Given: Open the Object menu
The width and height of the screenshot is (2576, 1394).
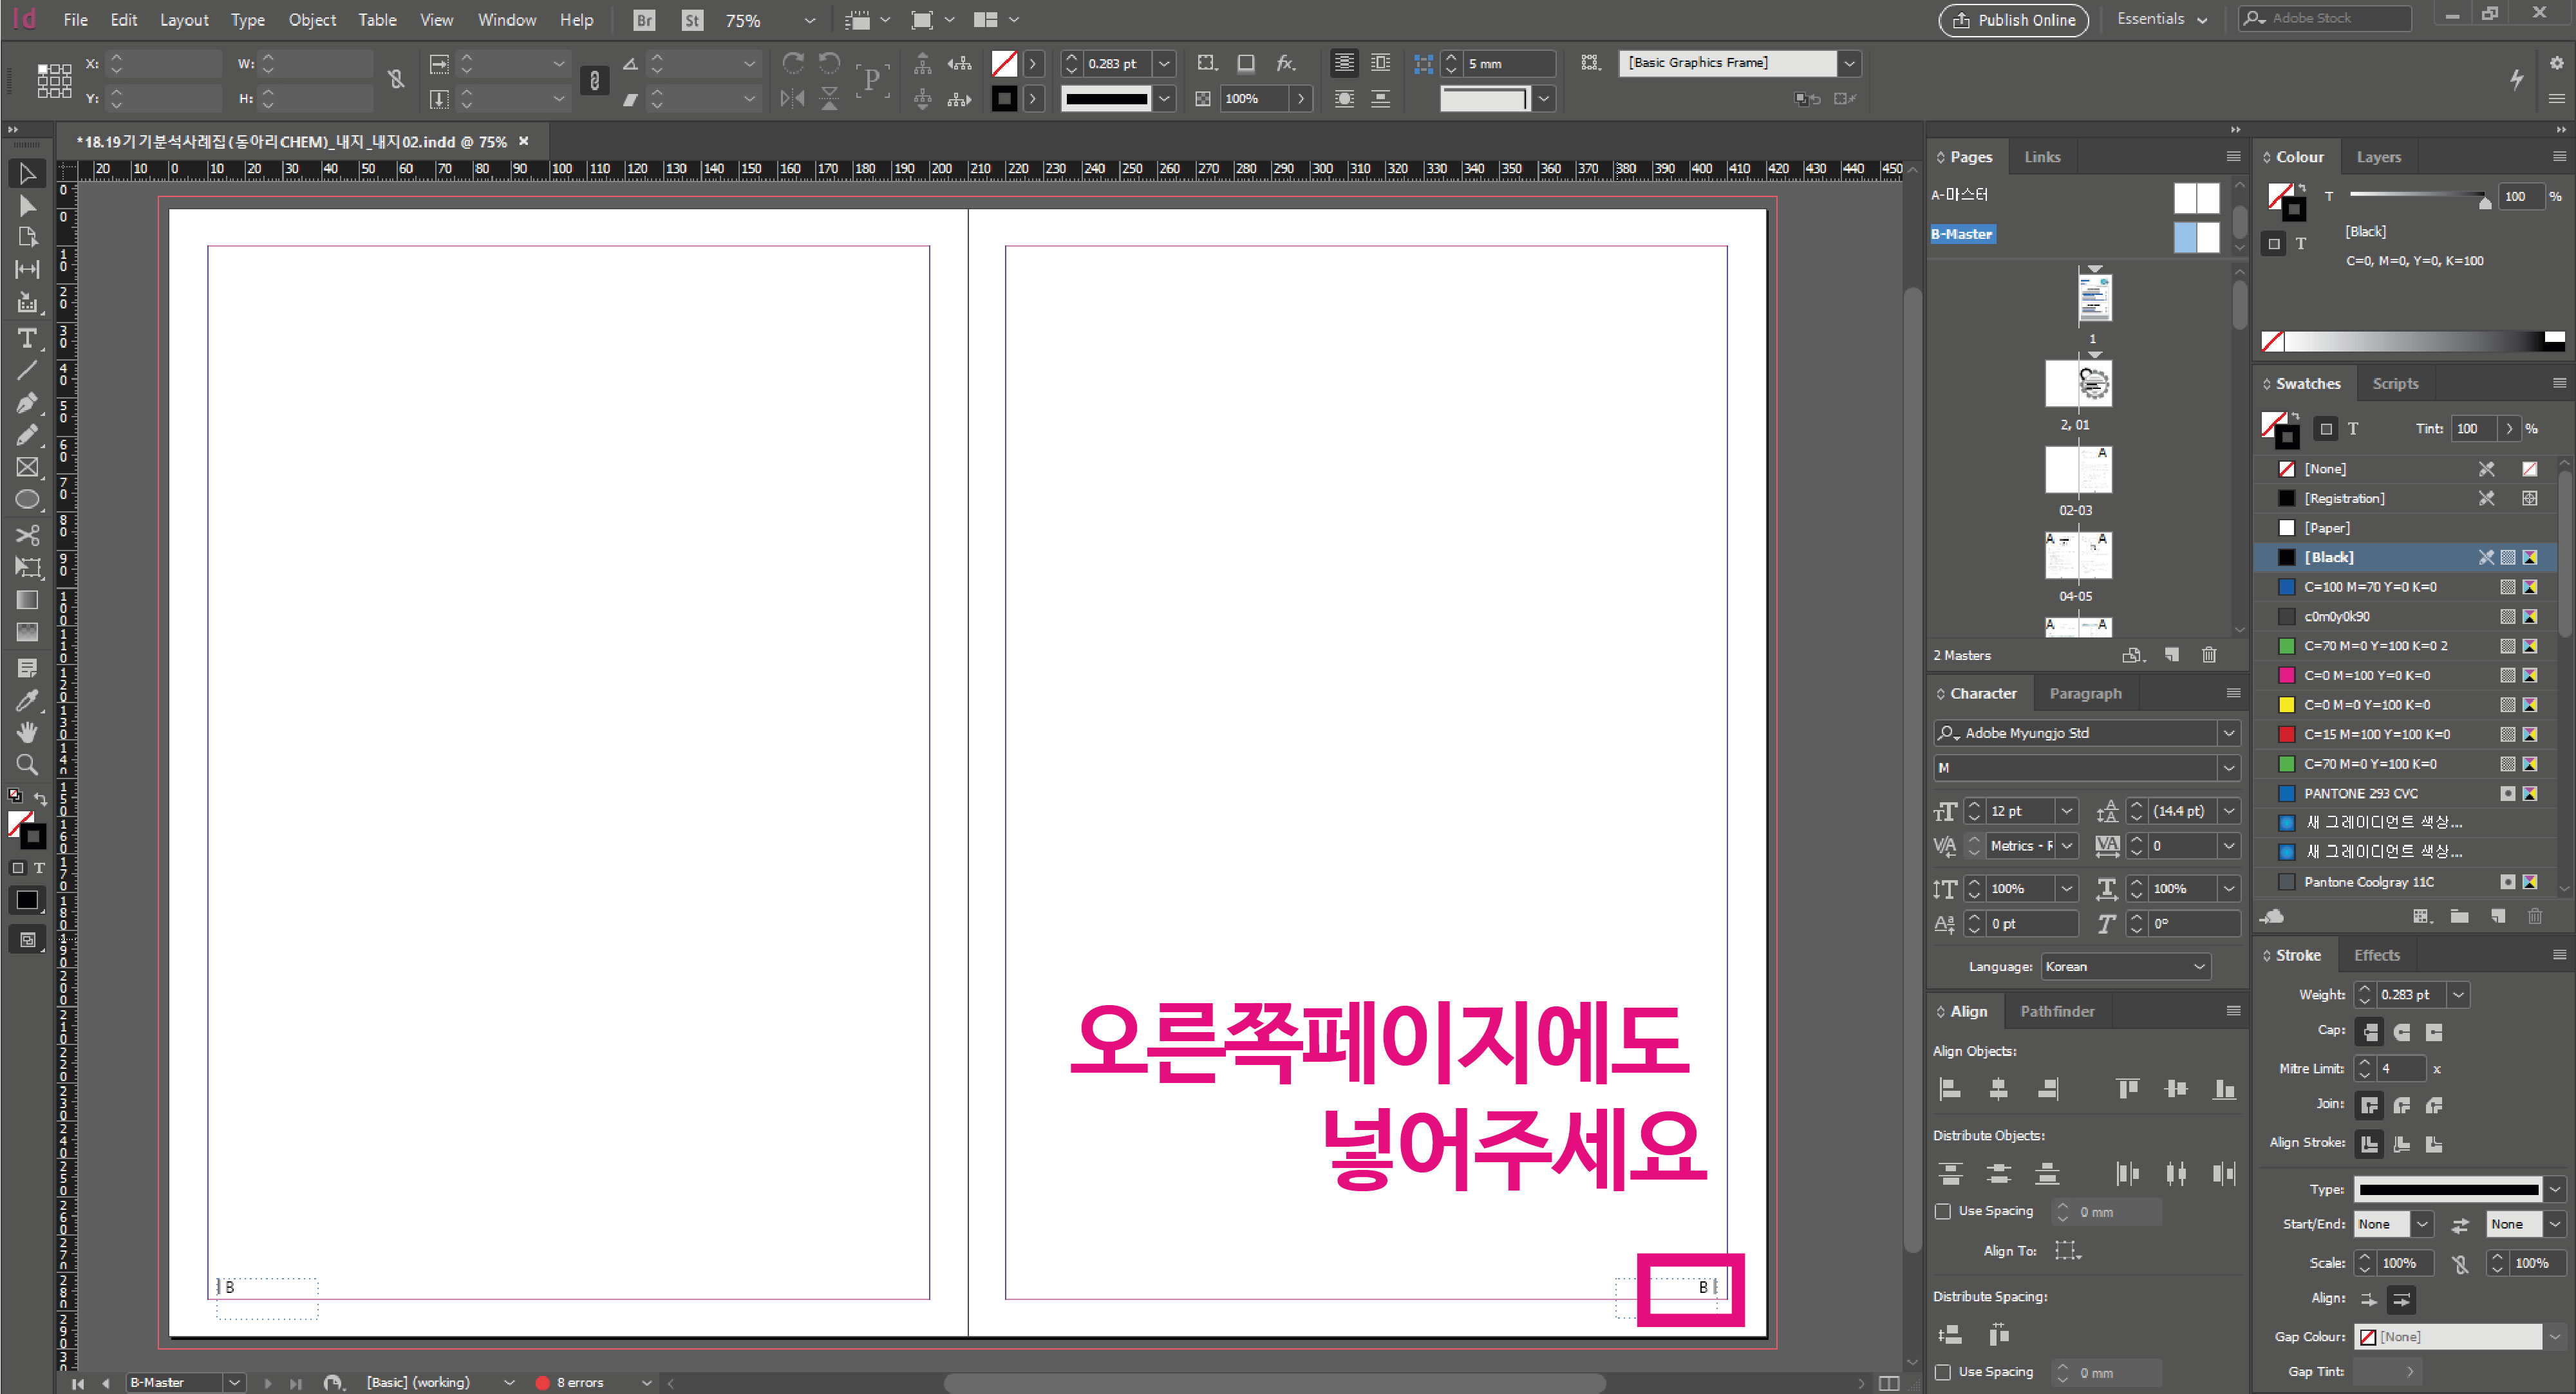Looking at the screenshot, I should pyautogui.click(x=312, y=19).
